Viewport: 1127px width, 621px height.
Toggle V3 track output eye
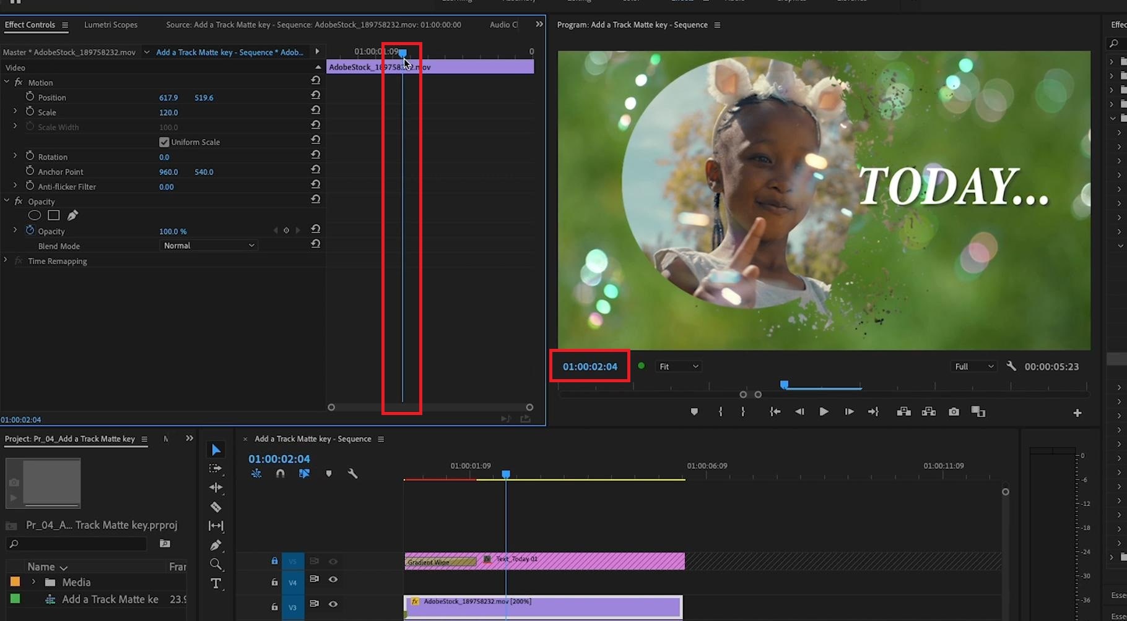coord(333,604)
